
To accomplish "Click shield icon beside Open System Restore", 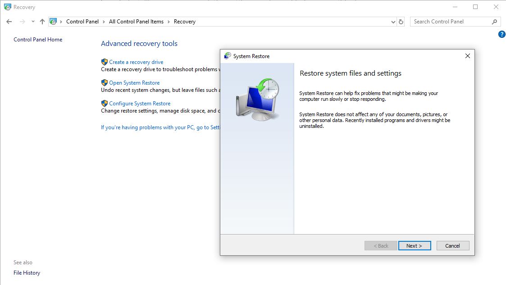I will (x=104, y=82).
